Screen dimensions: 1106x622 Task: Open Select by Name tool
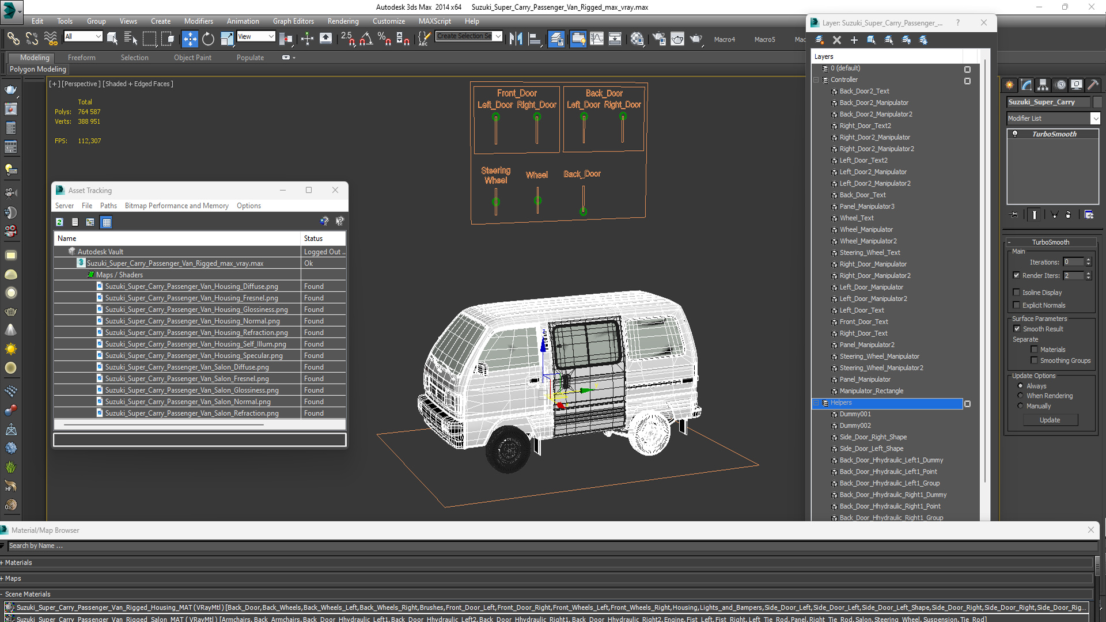tap(131, 39)
